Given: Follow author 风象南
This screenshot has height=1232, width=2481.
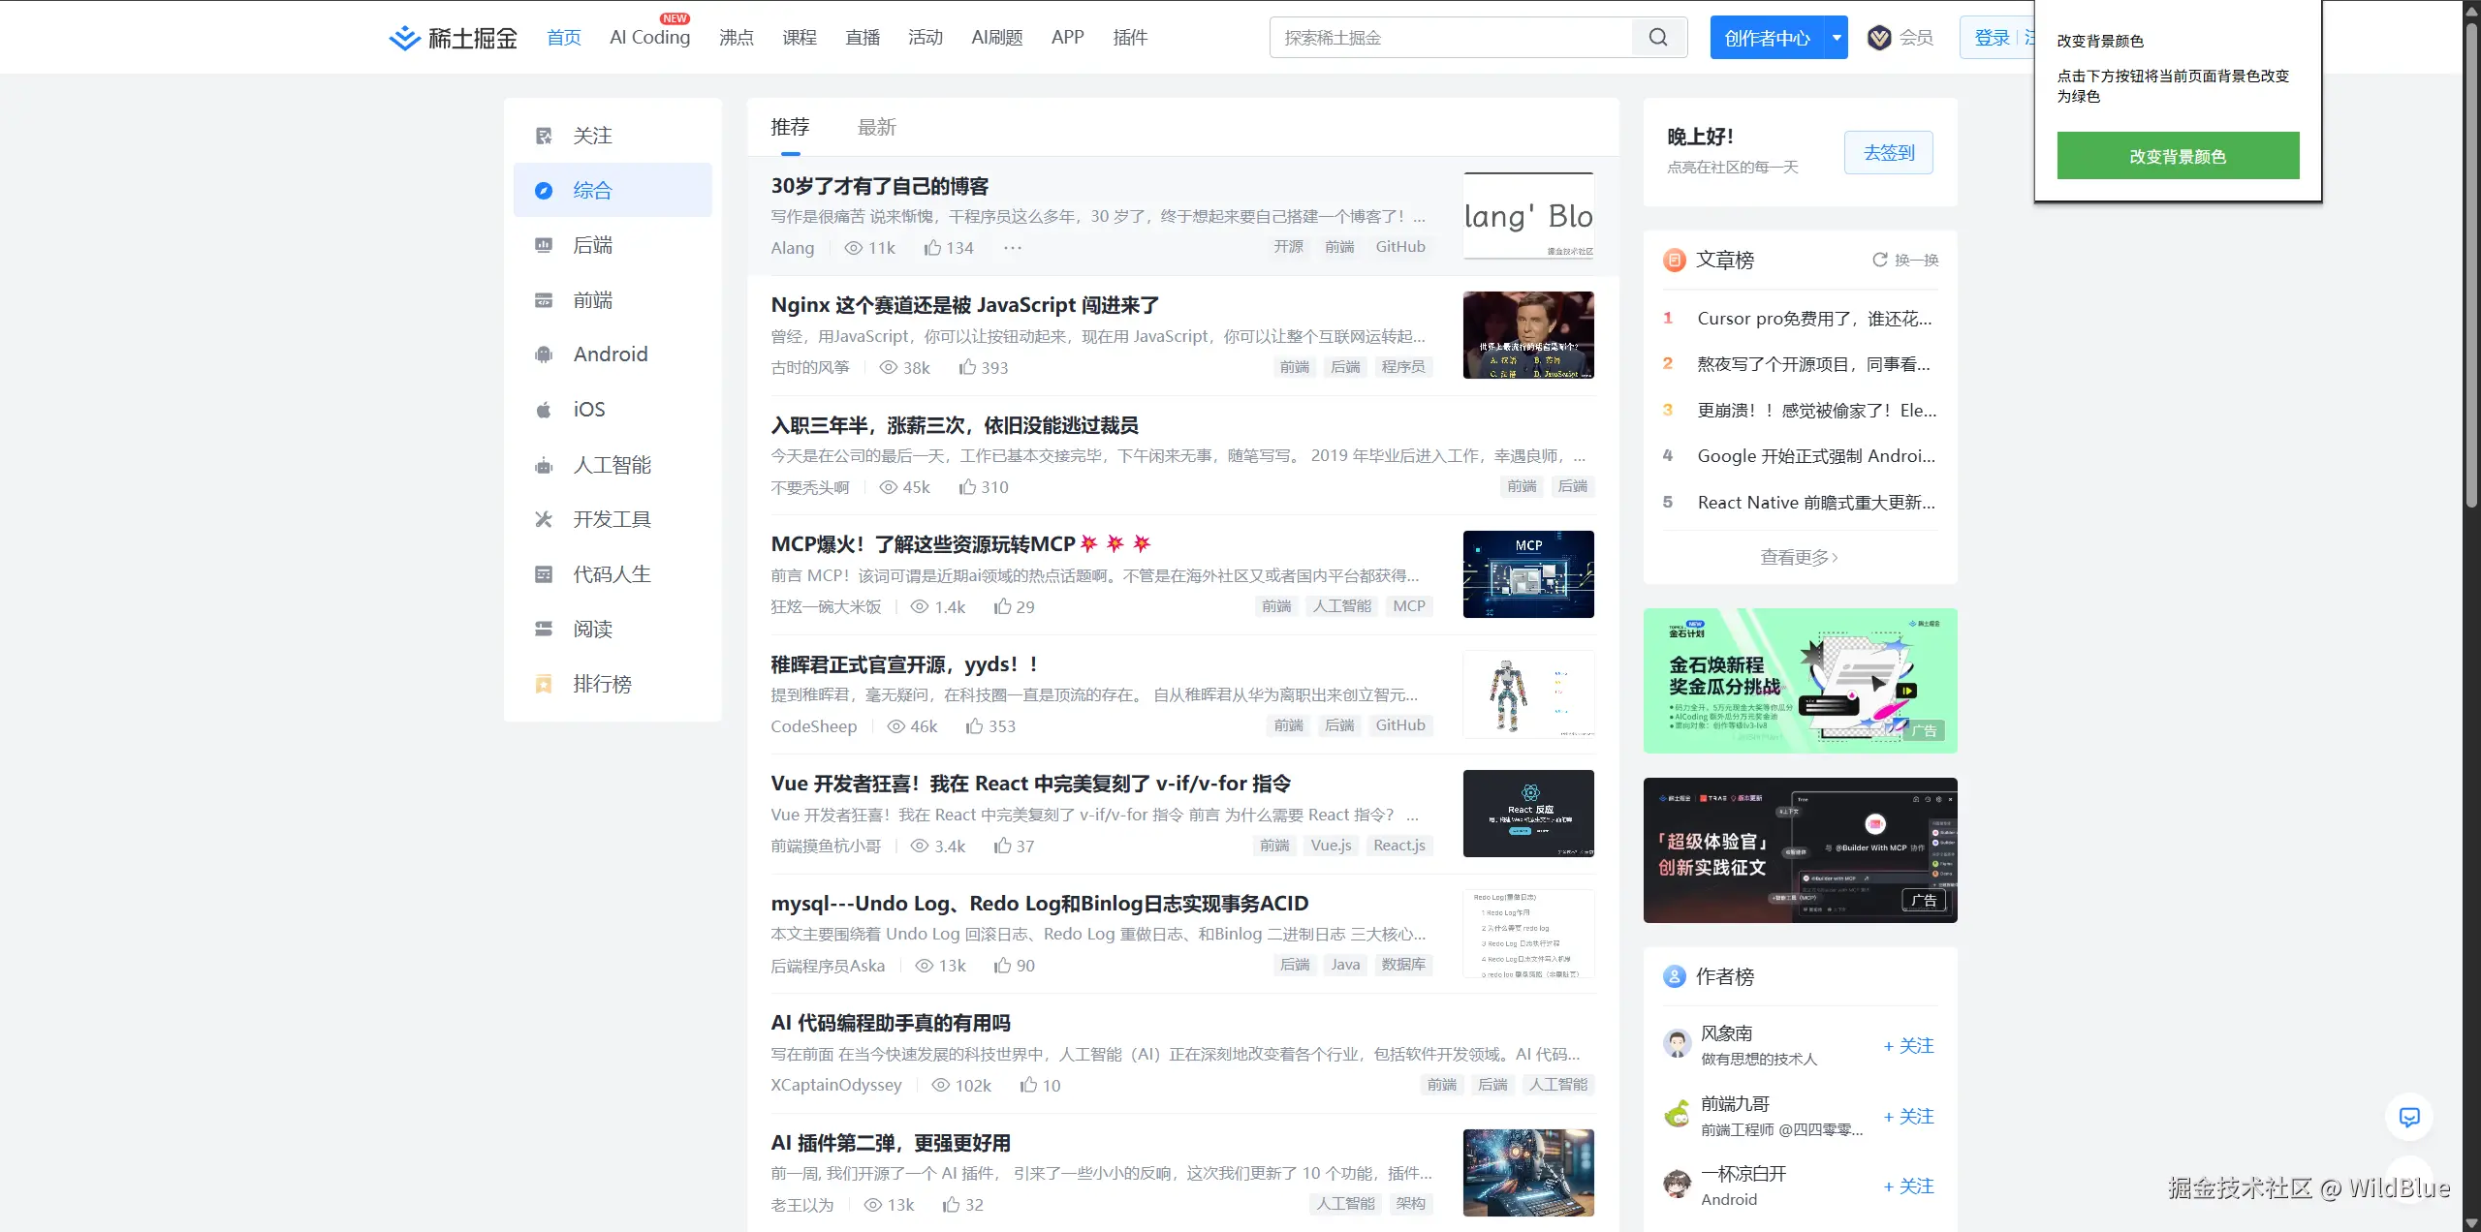Looking at the screenshot, I should (x=1908, y=1046).
